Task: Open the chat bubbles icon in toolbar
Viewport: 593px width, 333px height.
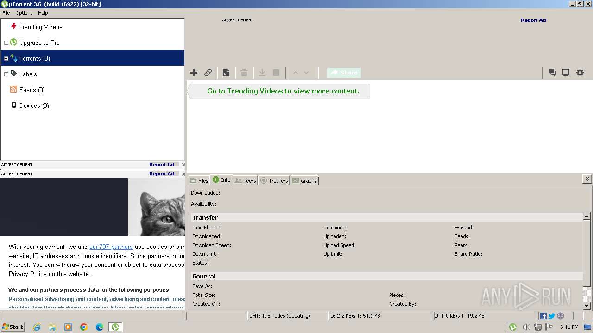Action: coord(552,73)
